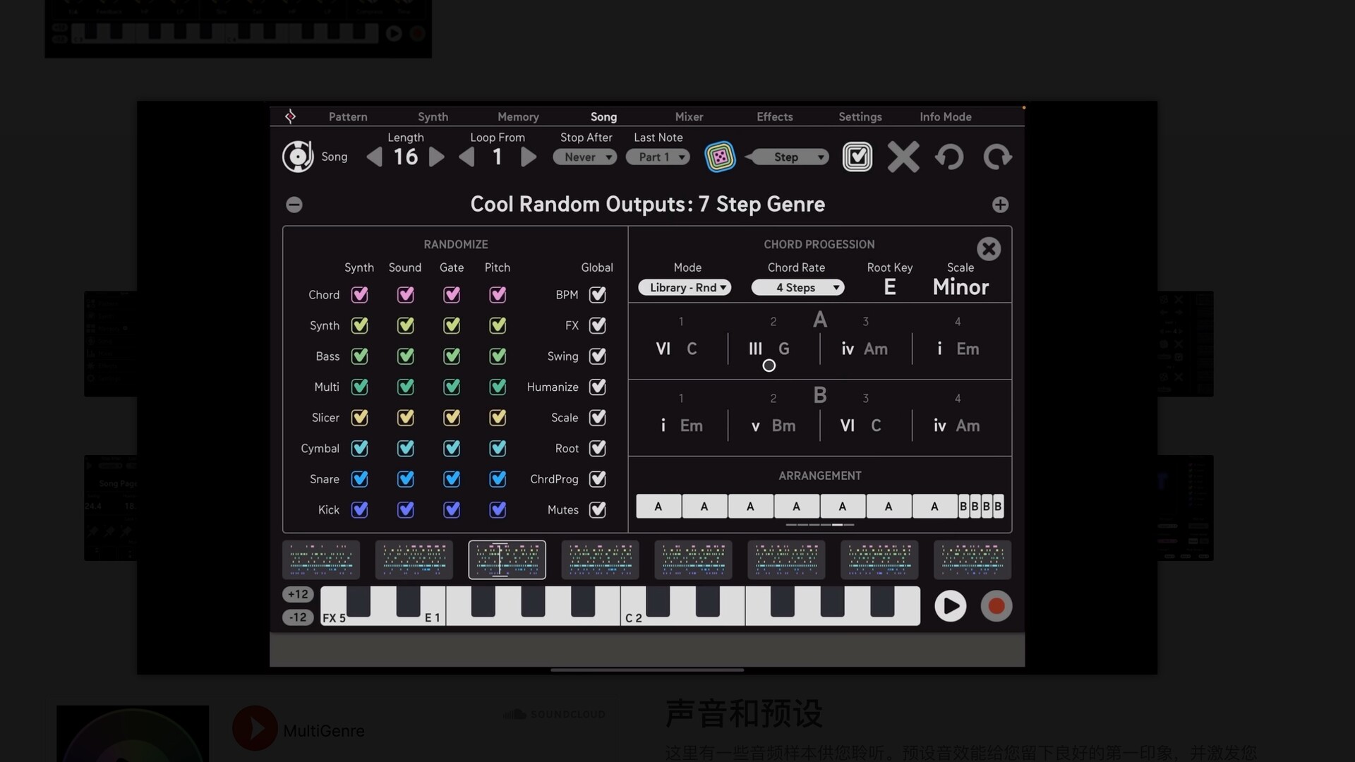Play the MultiGenre audio sample in background page
The image size is (1355, 762).
click(x=255, y=728)
